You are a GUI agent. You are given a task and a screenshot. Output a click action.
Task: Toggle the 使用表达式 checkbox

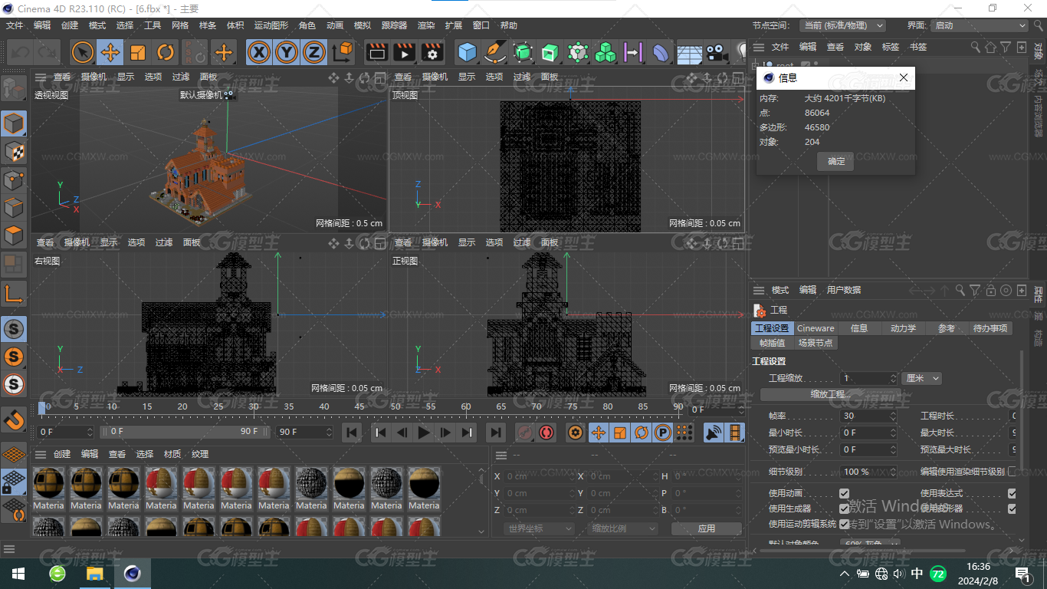[1012, 493]
